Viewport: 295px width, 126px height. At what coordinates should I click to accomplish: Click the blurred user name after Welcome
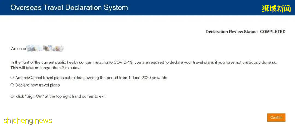(x=45, y=49)
